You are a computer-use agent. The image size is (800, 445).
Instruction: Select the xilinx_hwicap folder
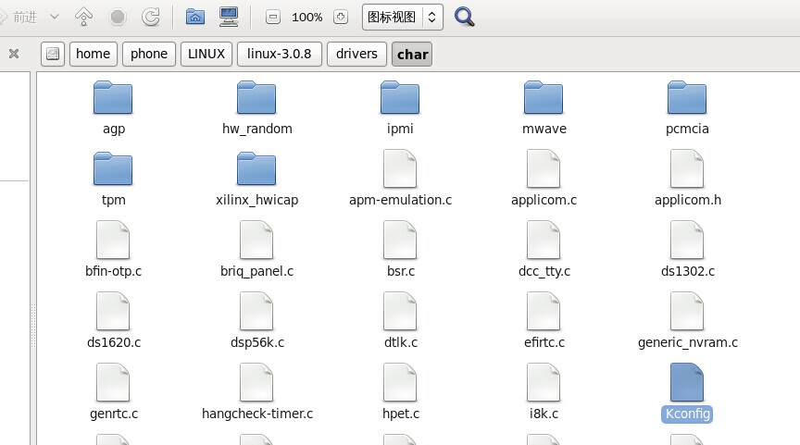256,179
